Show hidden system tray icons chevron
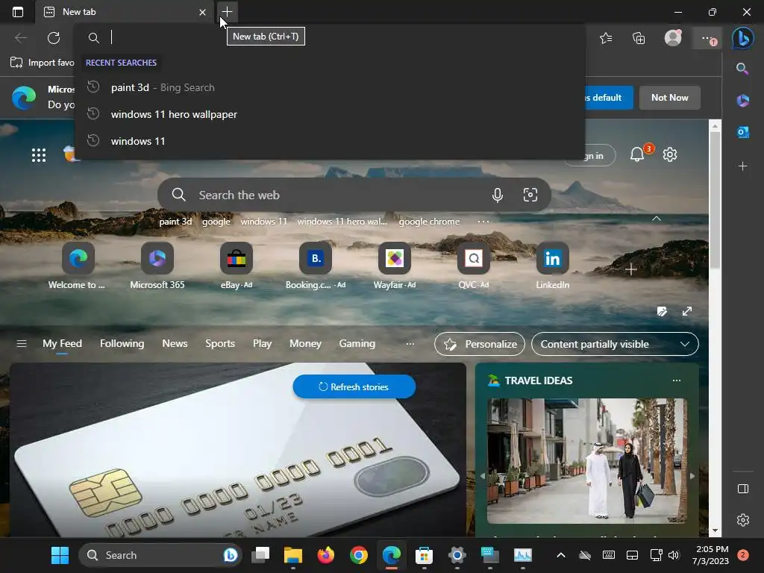Image resolution: width=764 pixels, height=573 pixels. point(561,555)
